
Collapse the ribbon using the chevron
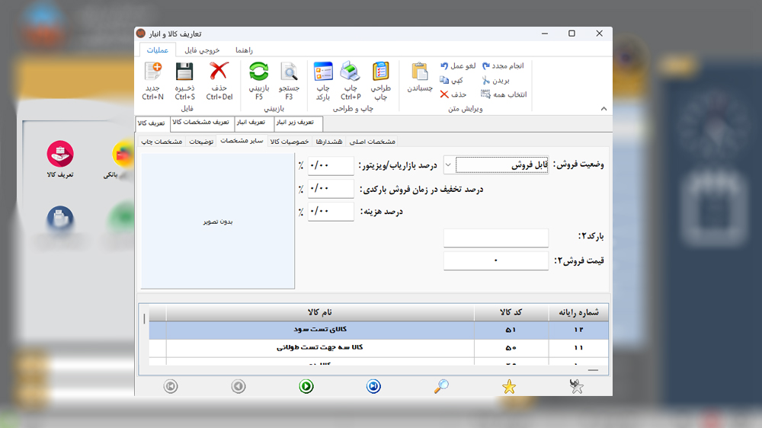(x=604, y=108)
